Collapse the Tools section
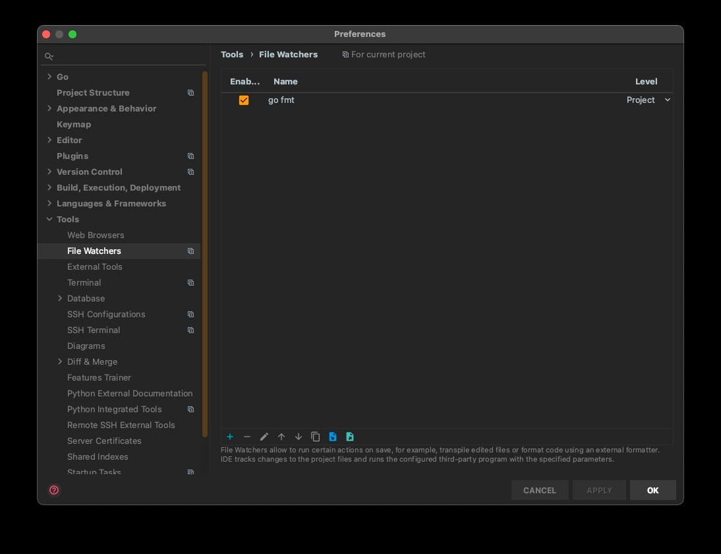This screenshot has height=554, width=721. pos(49,219)
